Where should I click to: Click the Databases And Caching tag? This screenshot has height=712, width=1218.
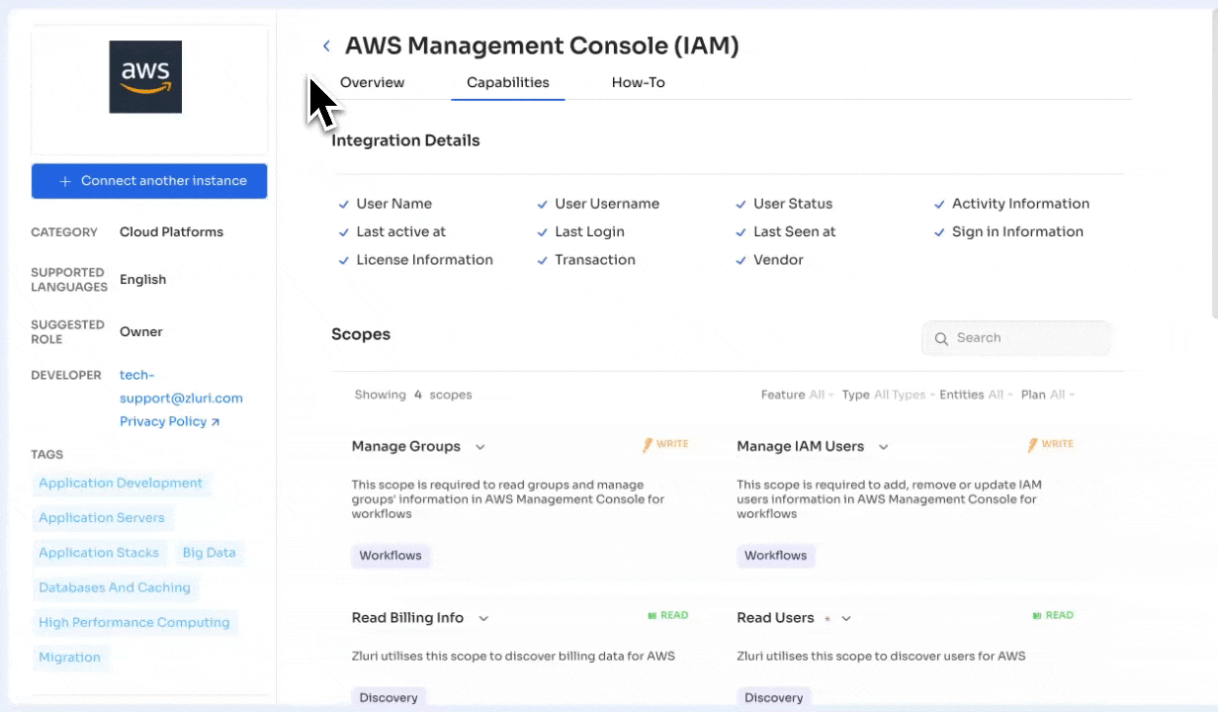pyautogui.click(x=115, y=587)
